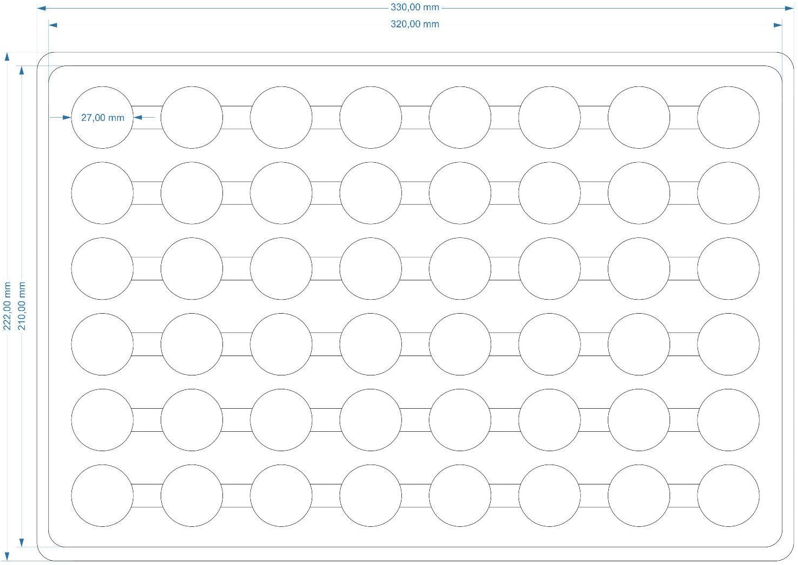This screenshot has width=798, height=565.
Task: Click the 330,00 mm width dimension label
Action: pyautogui.click(x=414, y=8)
